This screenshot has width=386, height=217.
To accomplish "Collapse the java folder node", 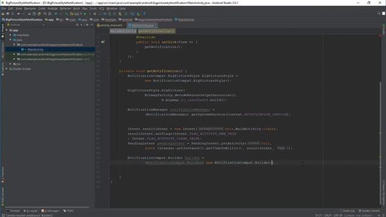I will point(10,40).
